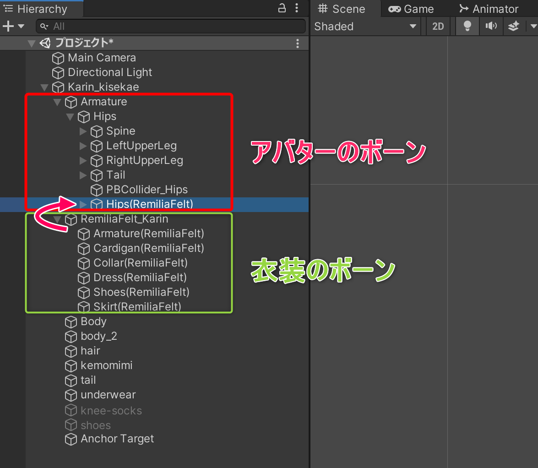Open the create object dropdown arrow
The width and height of the screenshot is (538, 468).
pos(21,26)
